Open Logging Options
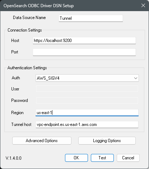 (x=107, y=141)
